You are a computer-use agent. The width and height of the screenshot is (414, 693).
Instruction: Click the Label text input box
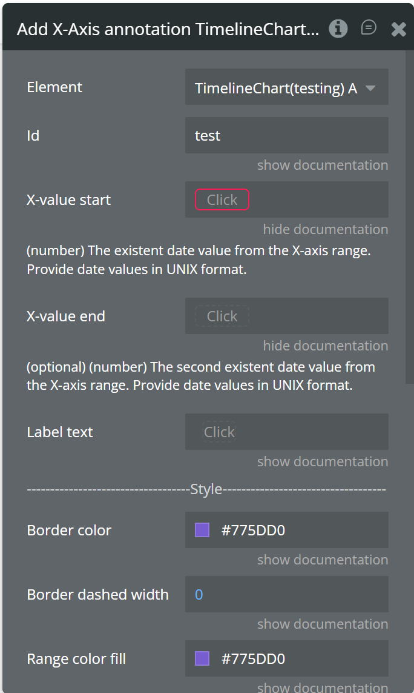[286, 432]
